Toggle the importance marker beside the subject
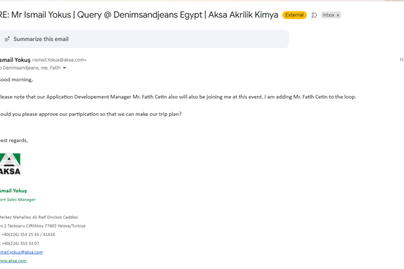This screenshot has height=269, width=404. pyautogui.click(x=314, y=15)
